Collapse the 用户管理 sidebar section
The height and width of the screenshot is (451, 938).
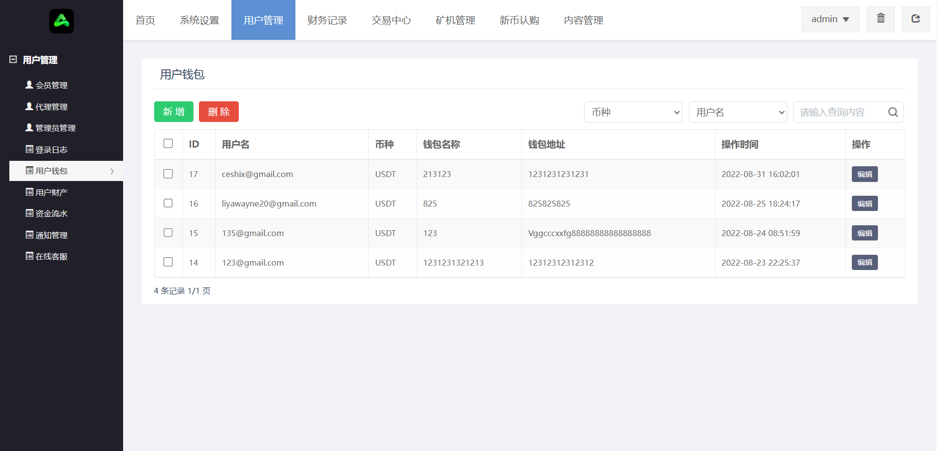(x=13, y=60)
